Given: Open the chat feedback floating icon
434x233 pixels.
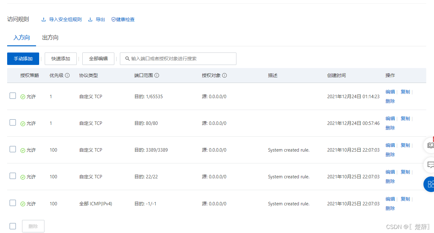Looking at the screenshot, I should point(430,165).
